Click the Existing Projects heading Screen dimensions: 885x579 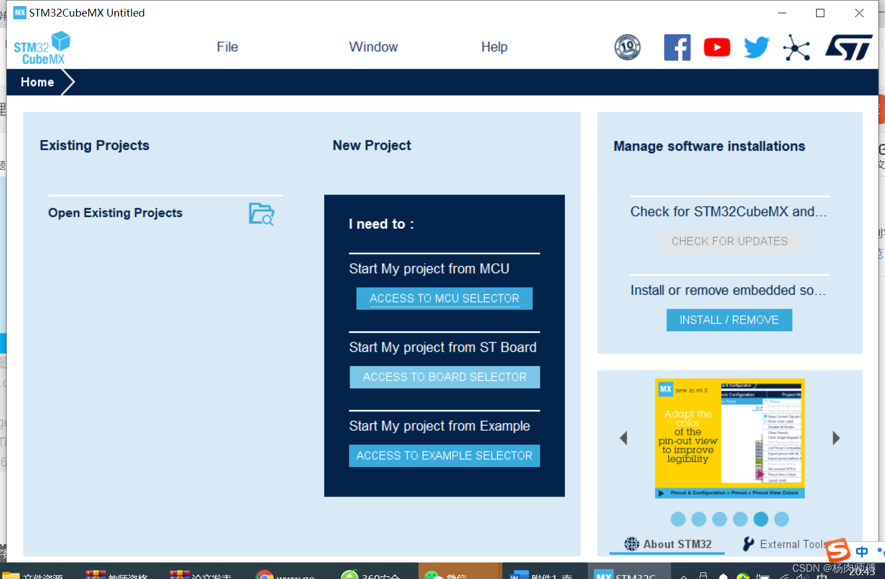[x=94, y=146]
